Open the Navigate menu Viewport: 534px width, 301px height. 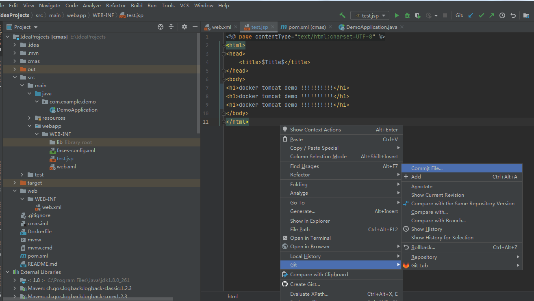[50, 5]
